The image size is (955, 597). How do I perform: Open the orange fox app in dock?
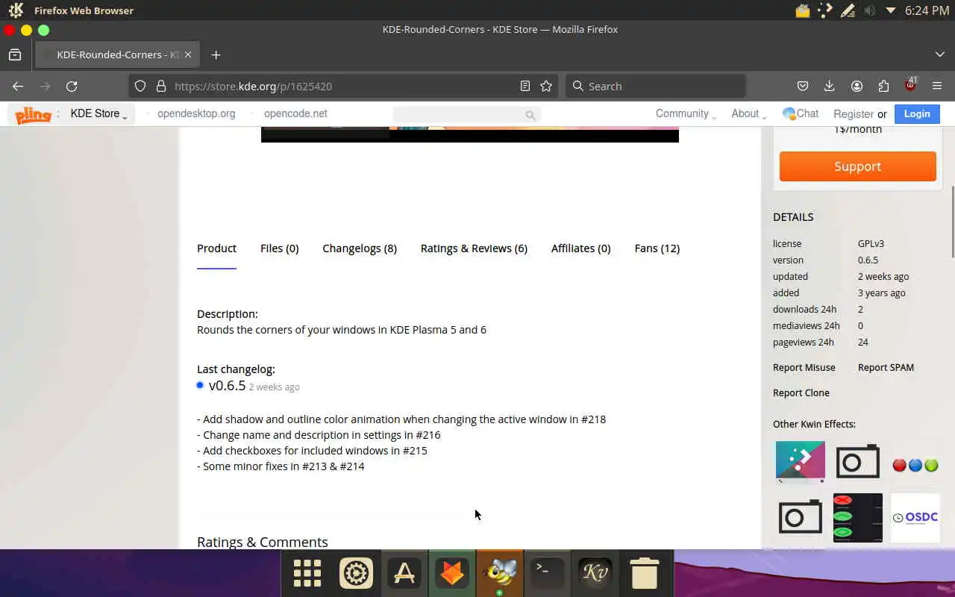451,573
